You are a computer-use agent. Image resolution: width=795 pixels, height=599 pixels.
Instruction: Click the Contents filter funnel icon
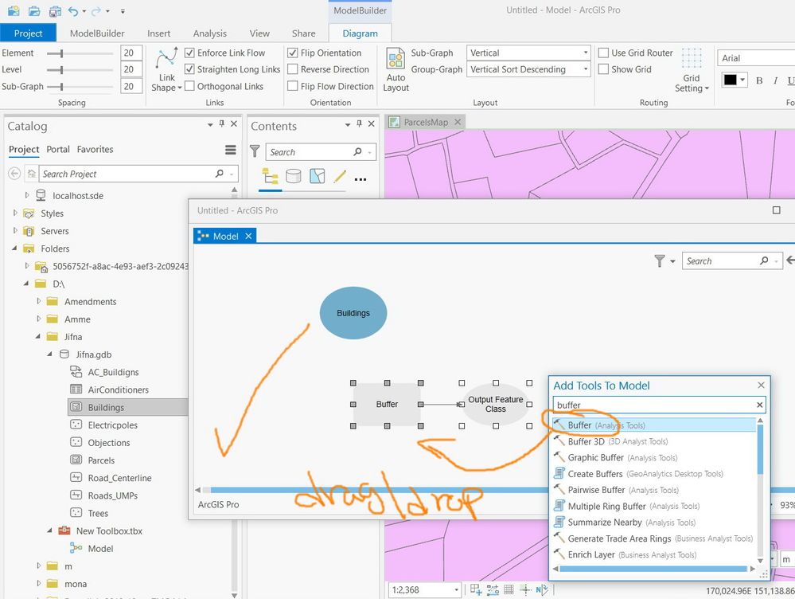tap(255, 151)
